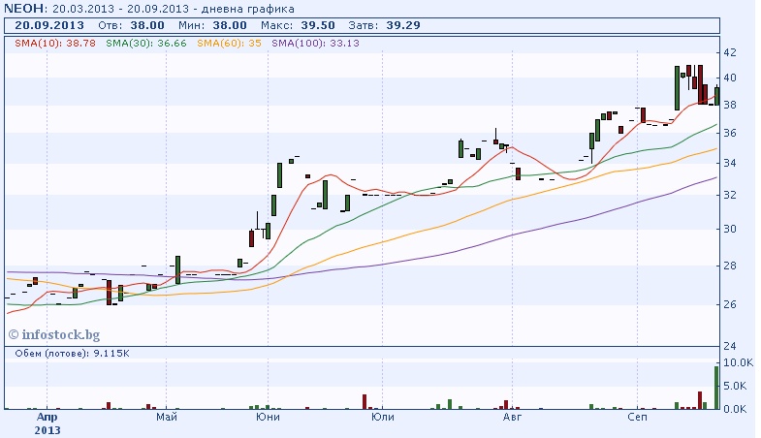Click the purple SMA(100) line endpoint
This screenshot has width=761, height=438.
pos(716,177)
